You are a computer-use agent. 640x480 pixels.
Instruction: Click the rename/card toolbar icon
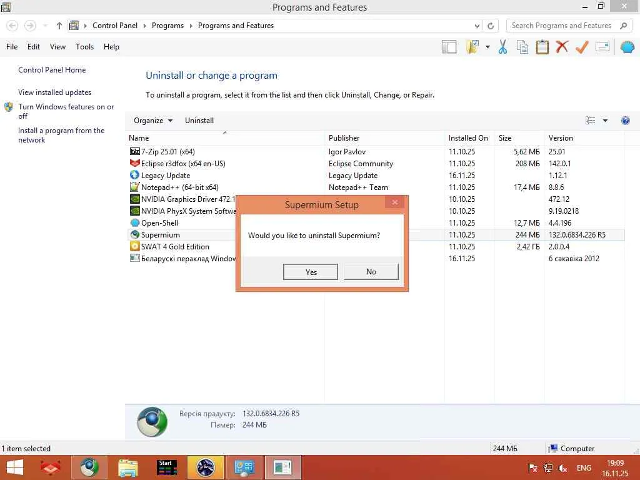point(602,47)
